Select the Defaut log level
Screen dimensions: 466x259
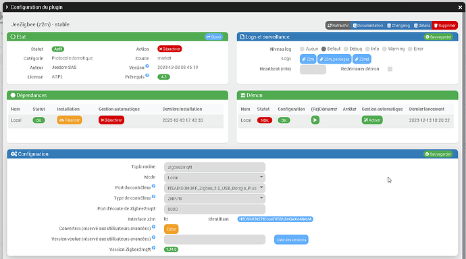pos(323,49)
